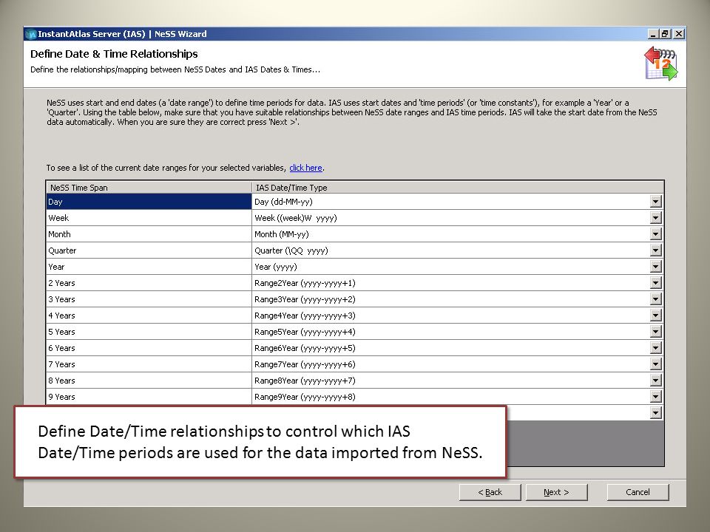Viewport: 710px width, 532px height.
Task: Click the Next > button
Action: [x=556, y=492]
